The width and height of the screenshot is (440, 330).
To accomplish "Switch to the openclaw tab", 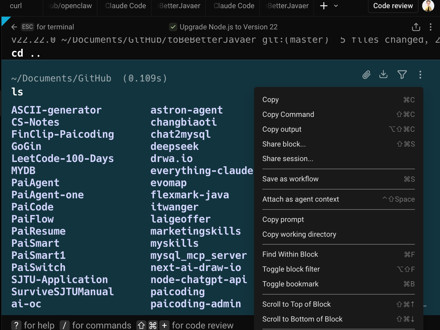I will pos(70,6).
